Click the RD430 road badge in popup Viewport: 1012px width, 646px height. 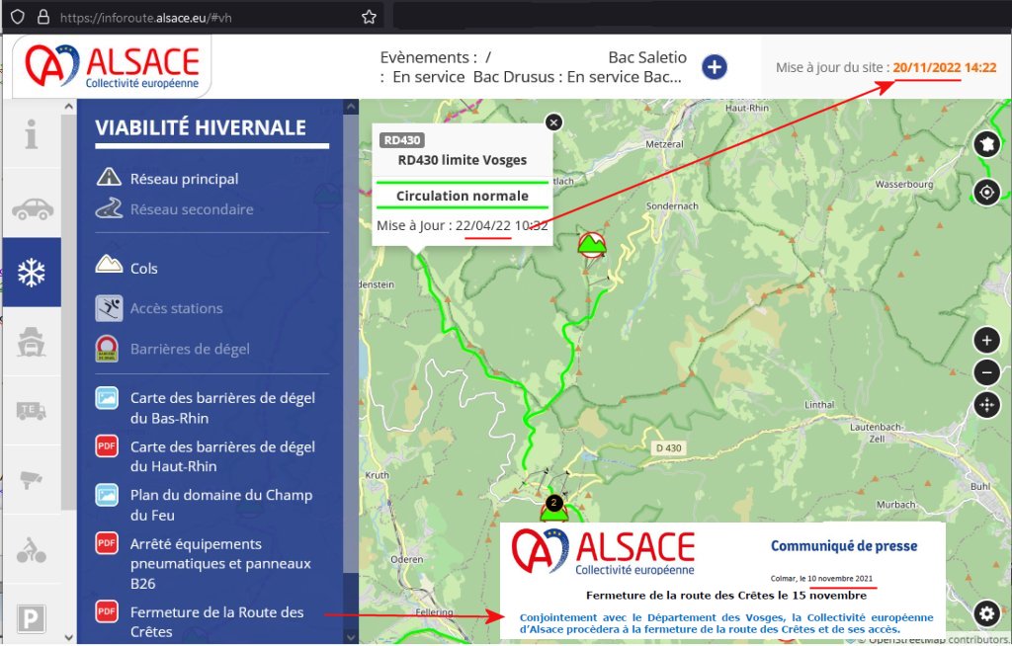coord(401,140)
